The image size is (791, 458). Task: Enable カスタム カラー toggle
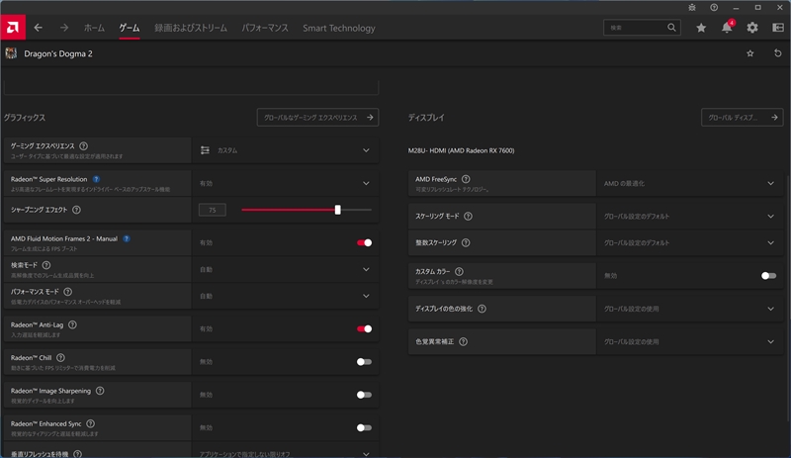[x=769, y=276]
